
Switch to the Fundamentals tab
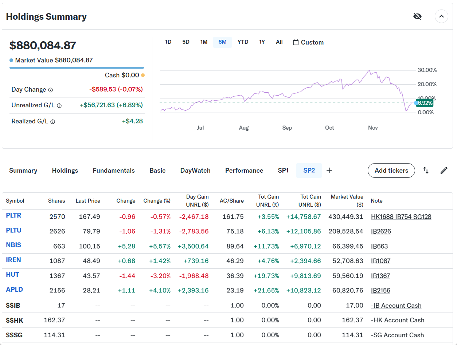point(114,170)
